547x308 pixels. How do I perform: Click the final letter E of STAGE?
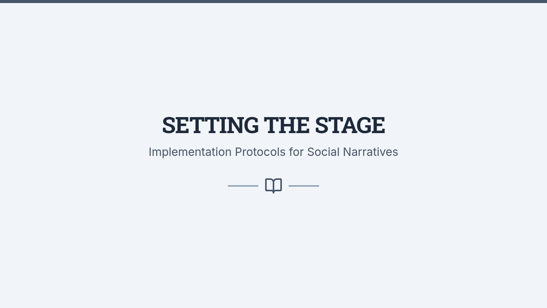378,125
